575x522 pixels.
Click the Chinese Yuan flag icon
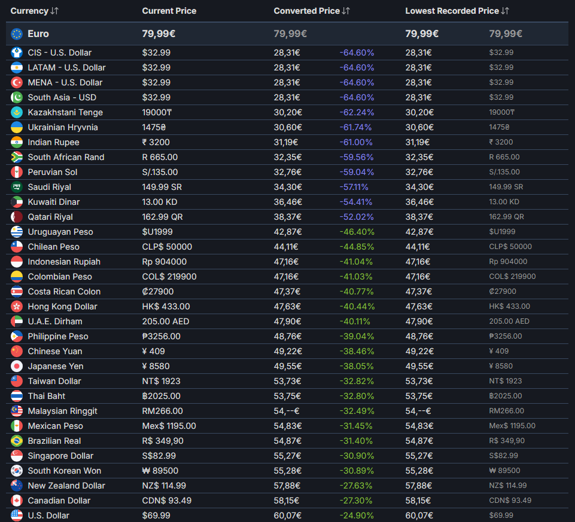click(17, 351)
